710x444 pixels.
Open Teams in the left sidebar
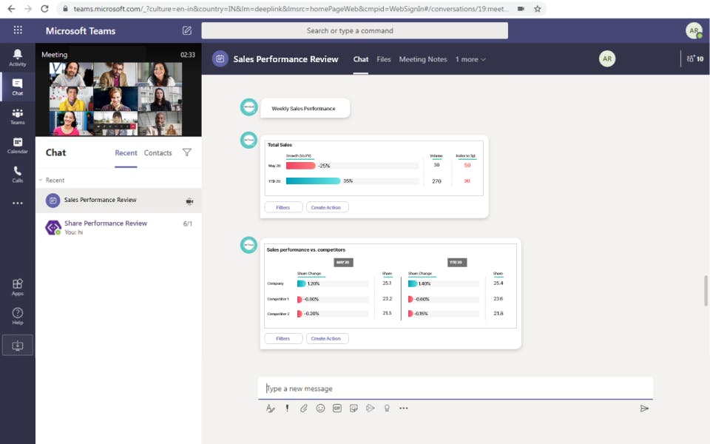(17, 116)
